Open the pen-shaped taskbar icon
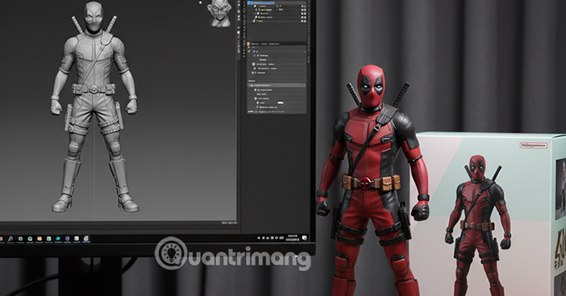 click(x=10, y=239)
